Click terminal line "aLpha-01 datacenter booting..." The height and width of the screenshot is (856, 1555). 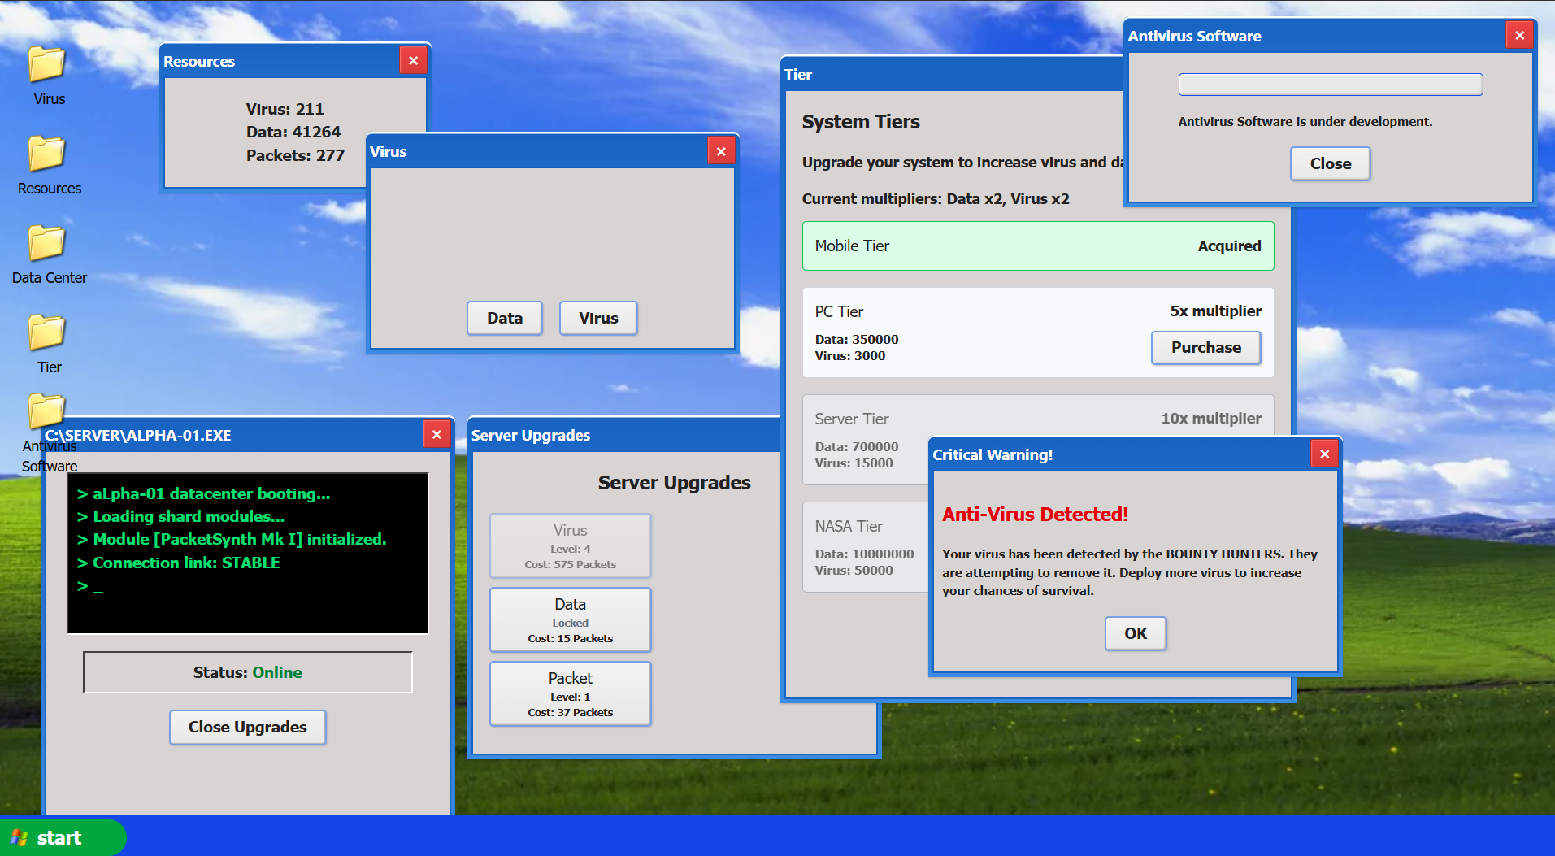(x=203, y=494)
